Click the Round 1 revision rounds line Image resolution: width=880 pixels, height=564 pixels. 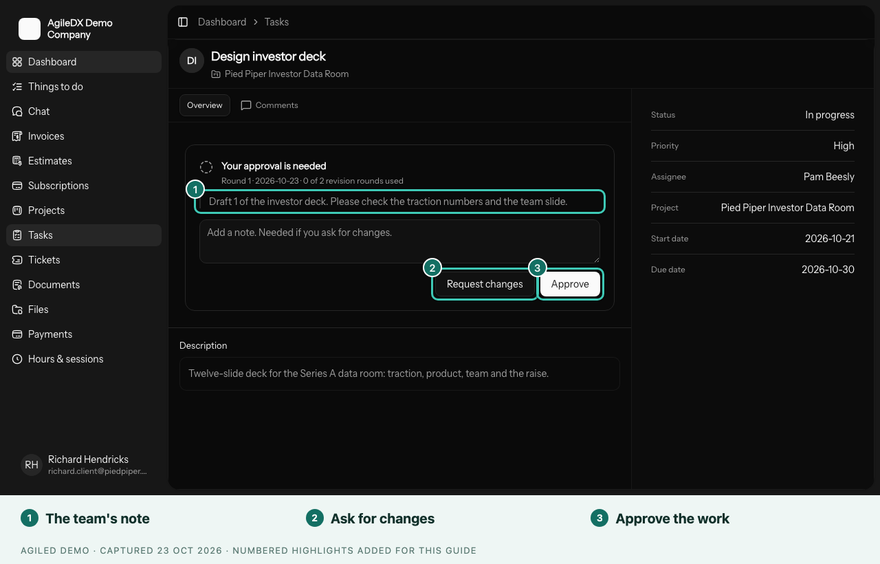(x=312, y=181)
